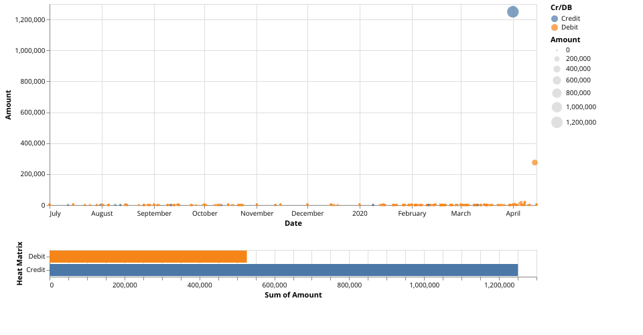The height and width of the screenshot is (335, 643).
Task: Pick the 400,000 size legend circle
Action: 557,69
